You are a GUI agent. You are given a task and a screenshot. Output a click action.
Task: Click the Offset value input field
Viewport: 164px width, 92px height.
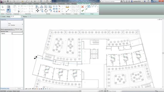pos(16,16)
